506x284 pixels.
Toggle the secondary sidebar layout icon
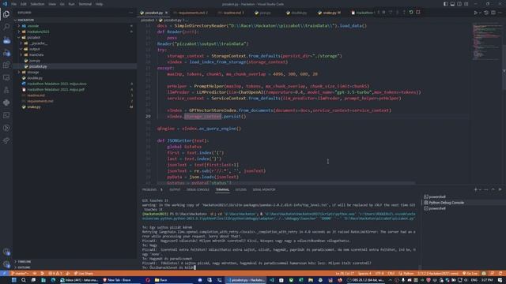tap(459, 4)
